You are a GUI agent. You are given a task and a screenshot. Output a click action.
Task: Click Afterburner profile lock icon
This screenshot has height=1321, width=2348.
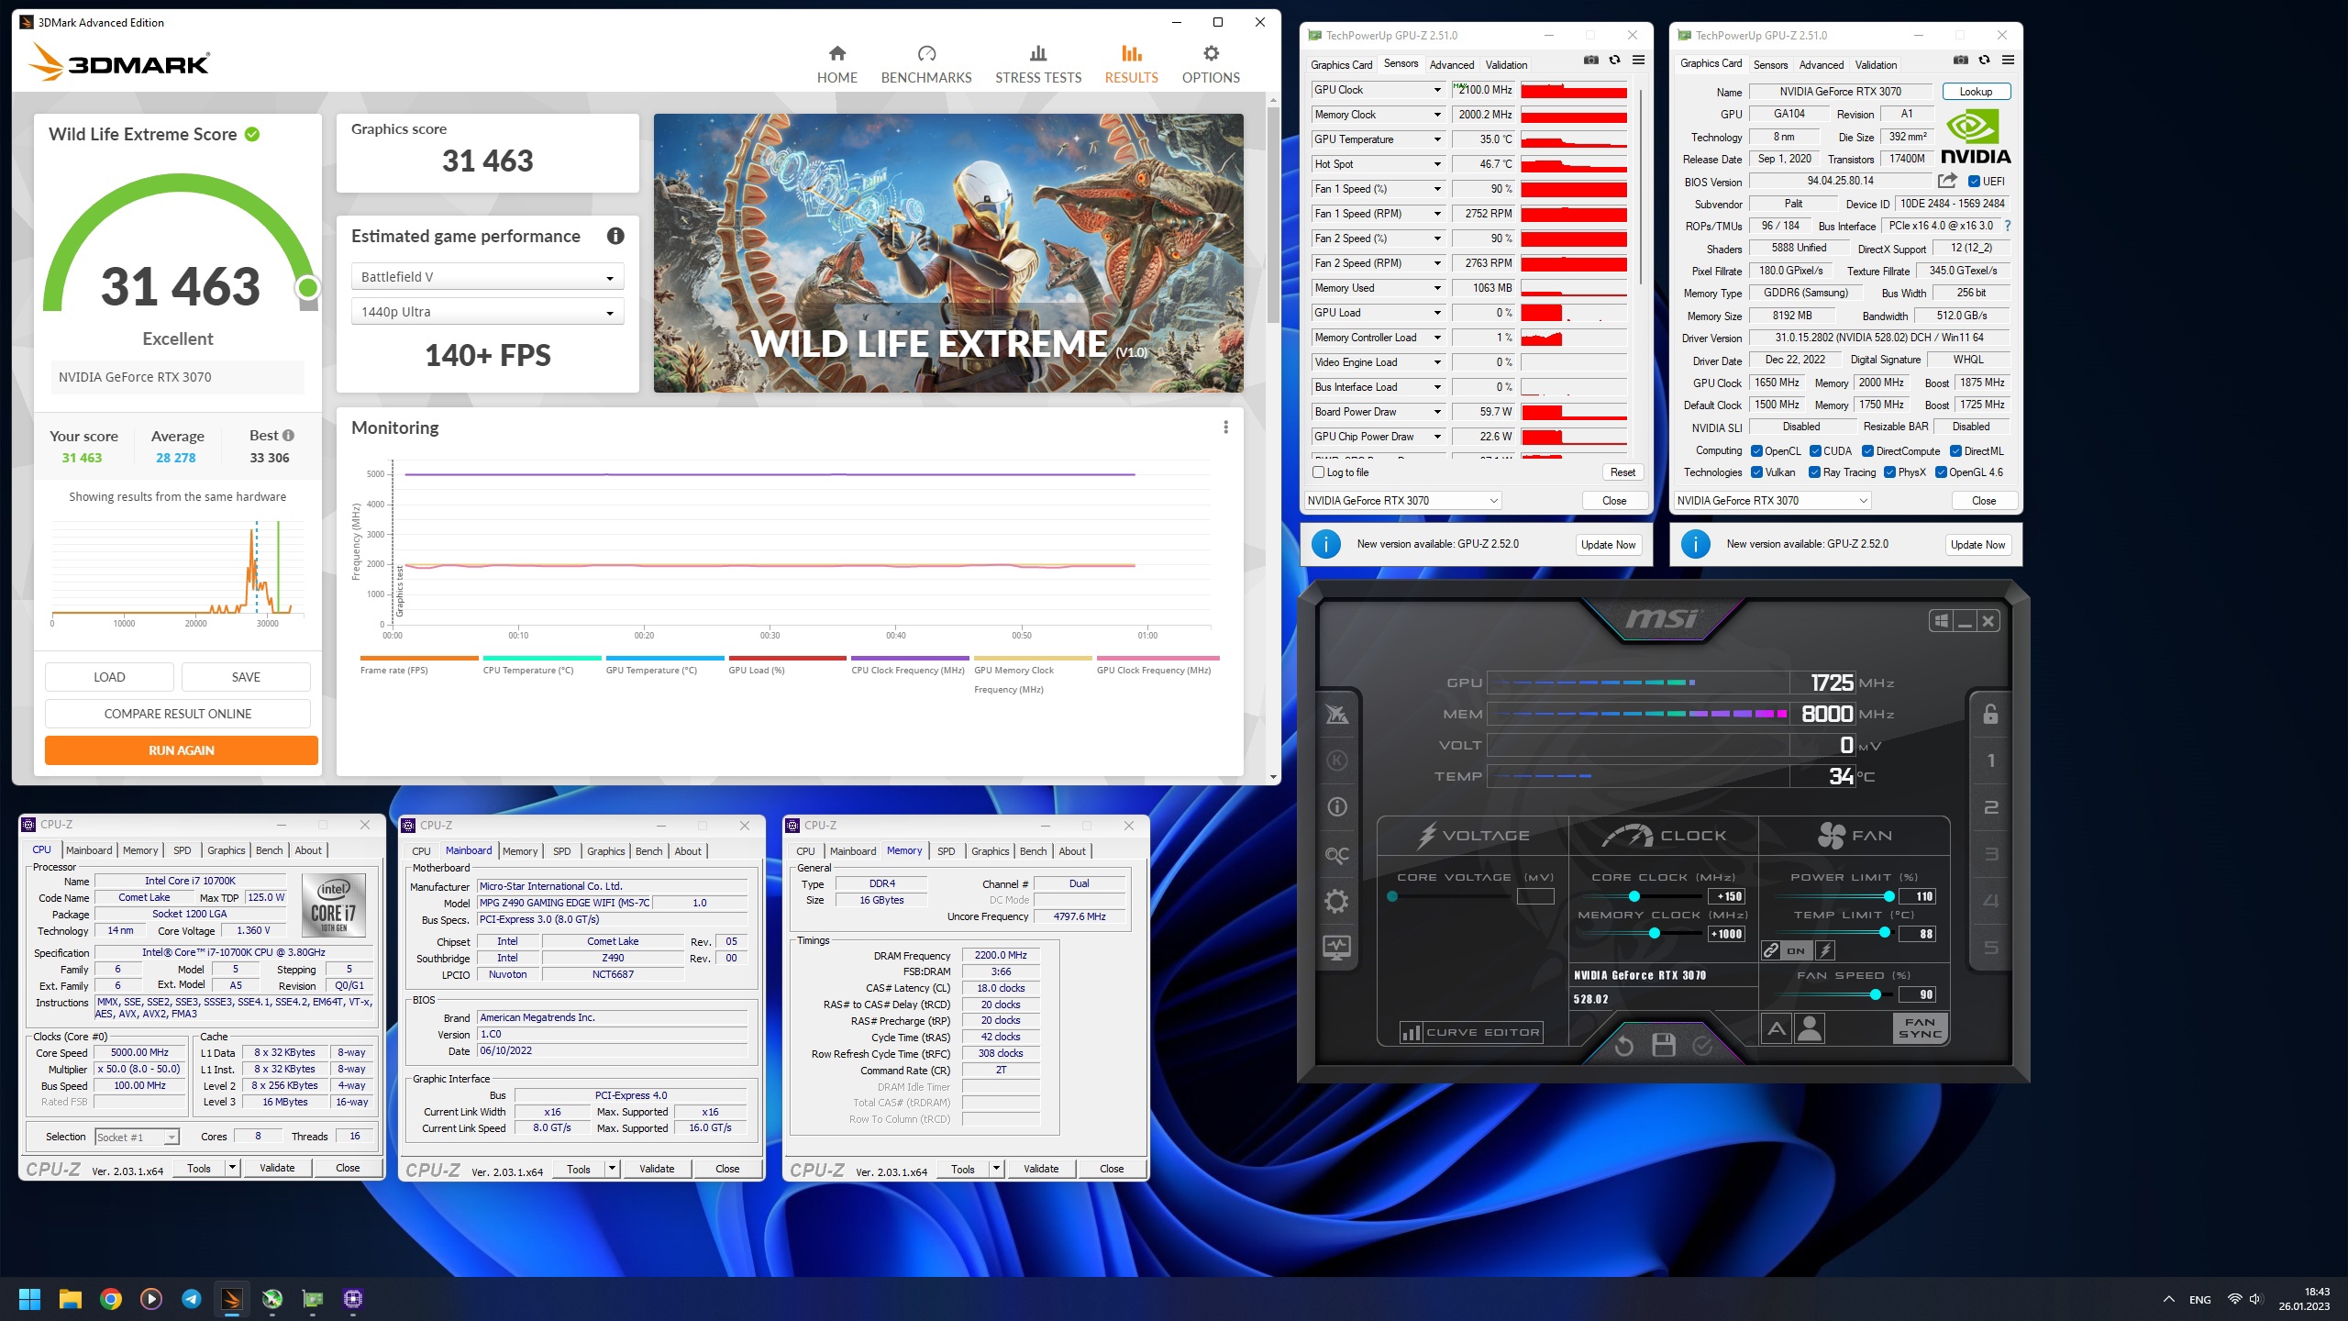1990,714
